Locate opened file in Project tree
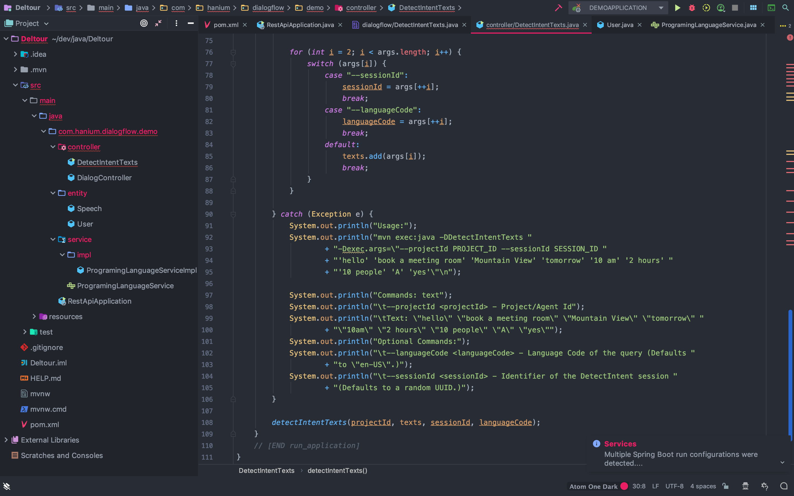Screen dimensions: 794x496 pos(144,23)
